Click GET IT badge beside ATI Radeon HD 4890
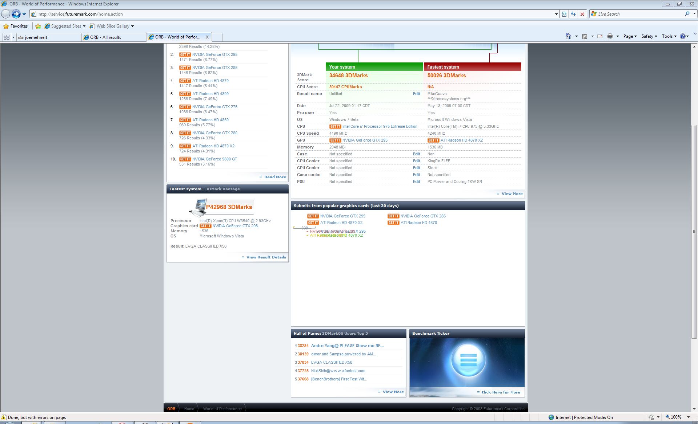This screenshot has width=698, height=424. coord(185,94)
